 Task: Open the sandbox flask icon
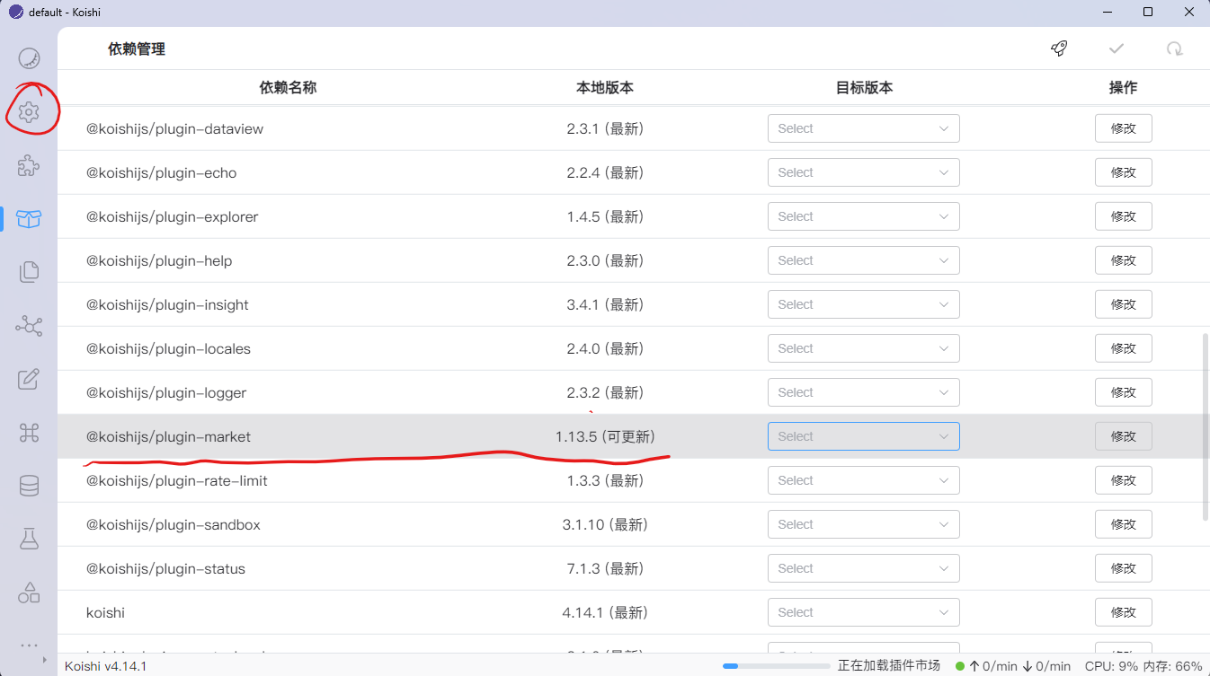point(29,539)
